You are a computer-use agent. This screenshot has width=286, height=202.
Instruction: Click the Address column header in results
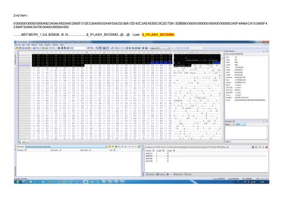150,151
